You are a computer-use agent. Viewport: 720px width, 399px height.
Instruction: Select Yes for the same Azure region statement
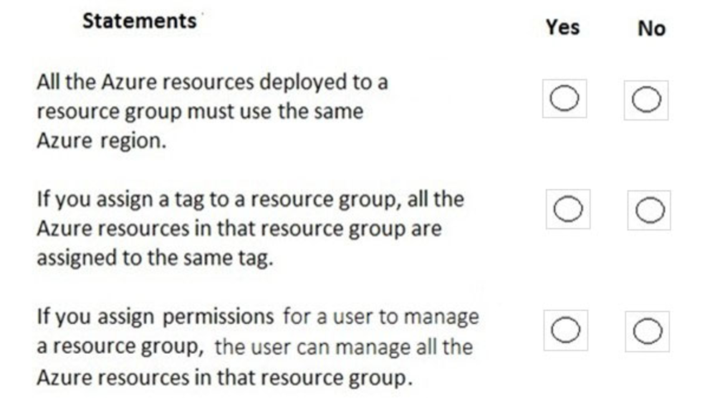(x=565, y=99)
